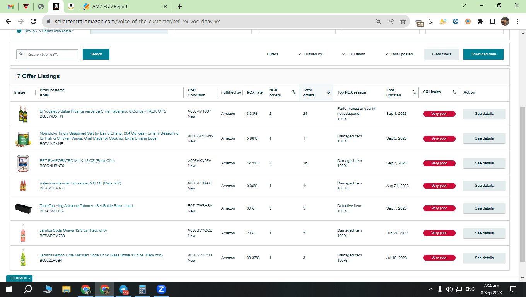Open 'How is CX Health calculated?' link

click(48, 31)
